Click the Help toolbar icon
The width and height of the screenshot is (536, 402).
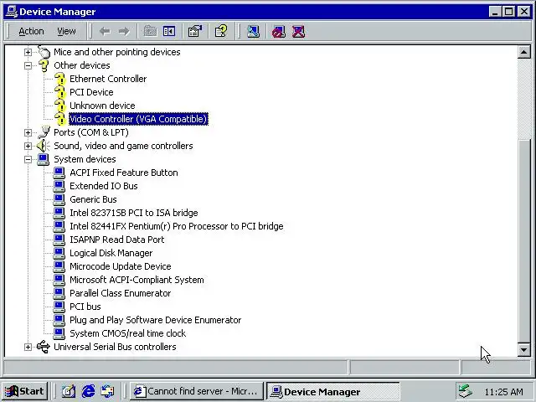tap(221, 32)
